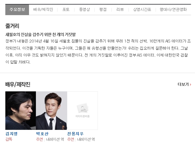
Task: Click the 배우/제작진 section heading
Action: click(18, 84)
